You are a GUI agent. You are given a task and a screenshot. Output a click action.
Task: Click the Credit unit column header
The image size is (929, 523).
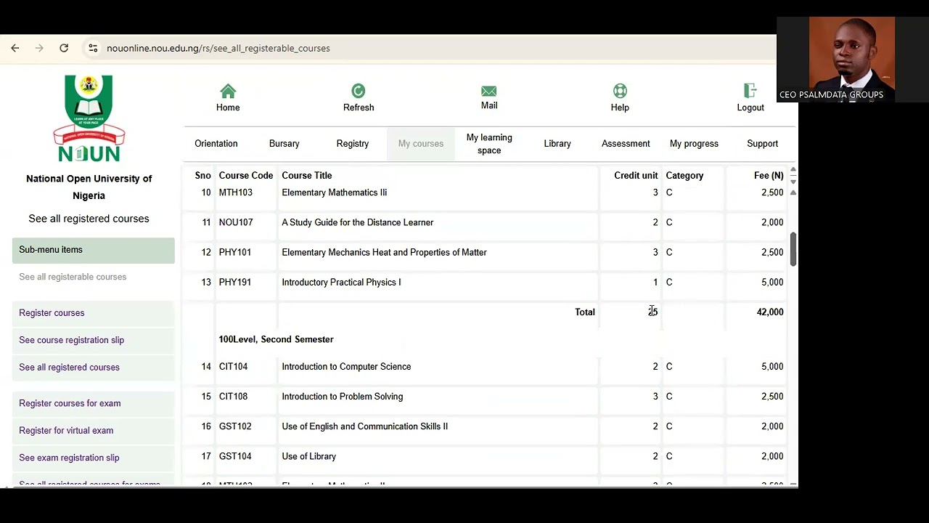[x=636, y=176]
